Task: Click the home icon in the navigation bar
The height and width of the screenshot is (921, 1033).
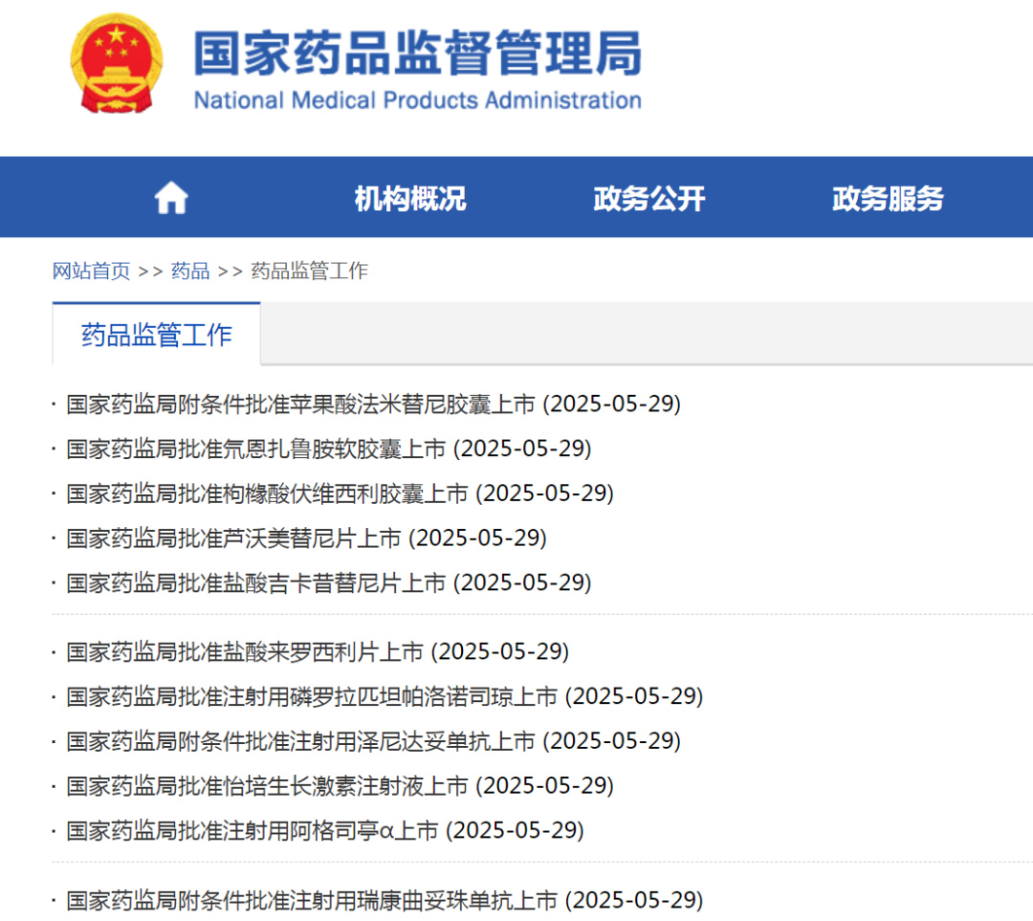Action: click(x=171, y=196)
